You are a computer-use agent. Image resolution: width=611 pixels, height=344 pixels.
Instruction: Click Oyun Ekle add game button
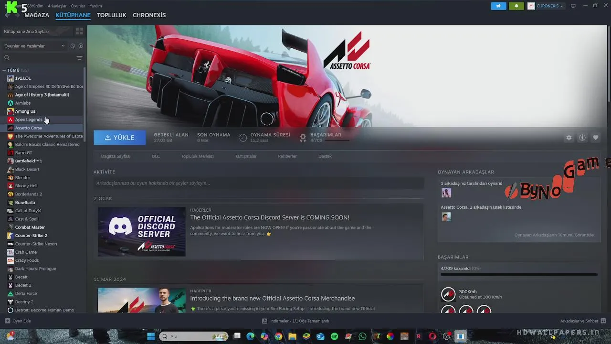[18, 321]
